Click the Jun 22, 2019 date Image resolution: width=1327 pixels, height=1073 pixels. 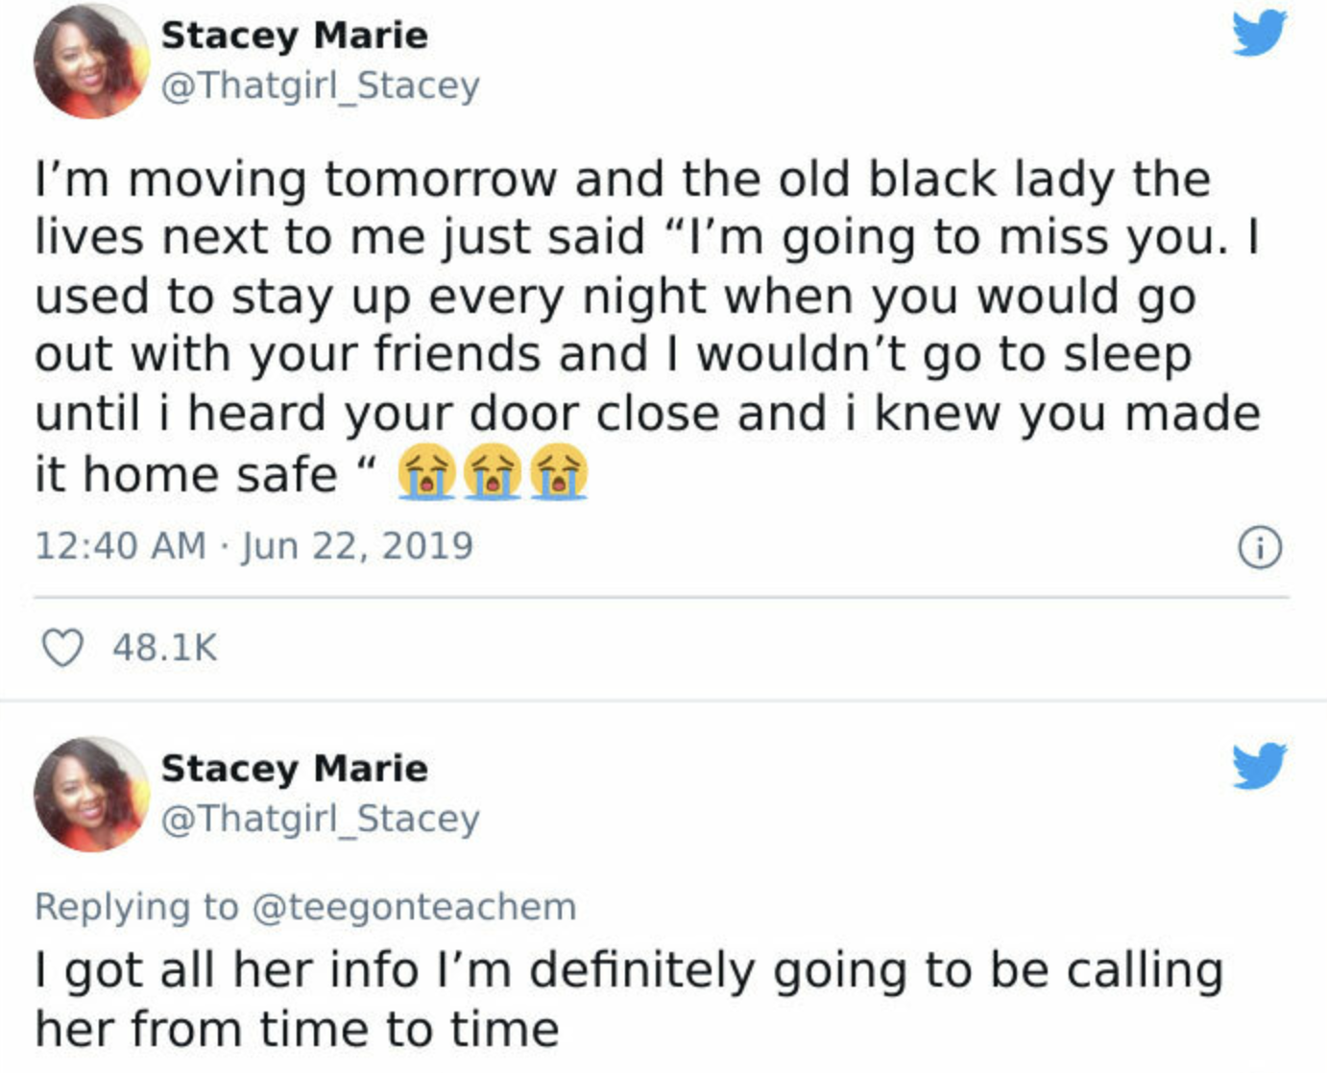click(357, 546)
